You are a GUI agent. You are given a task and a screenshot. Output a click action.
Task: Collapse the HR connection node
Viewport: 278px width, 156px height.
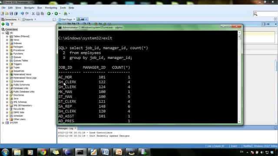tap(3, 33)
